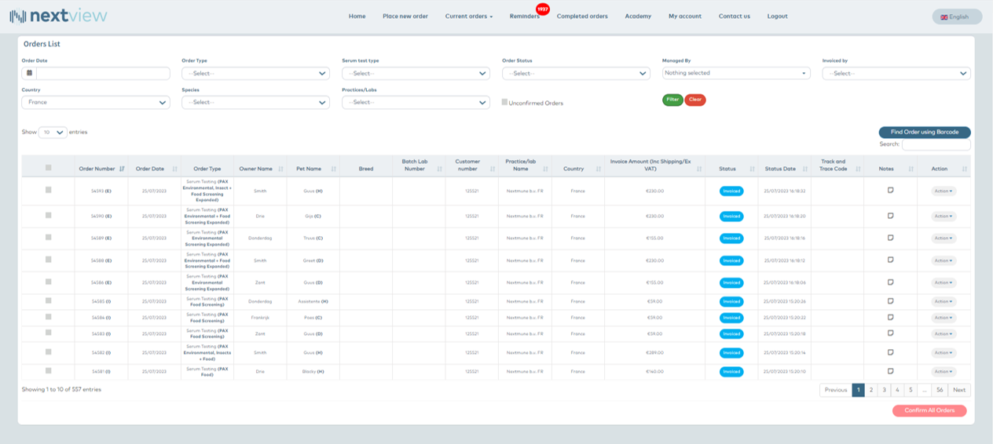Sort table by Status Date column

780,169
